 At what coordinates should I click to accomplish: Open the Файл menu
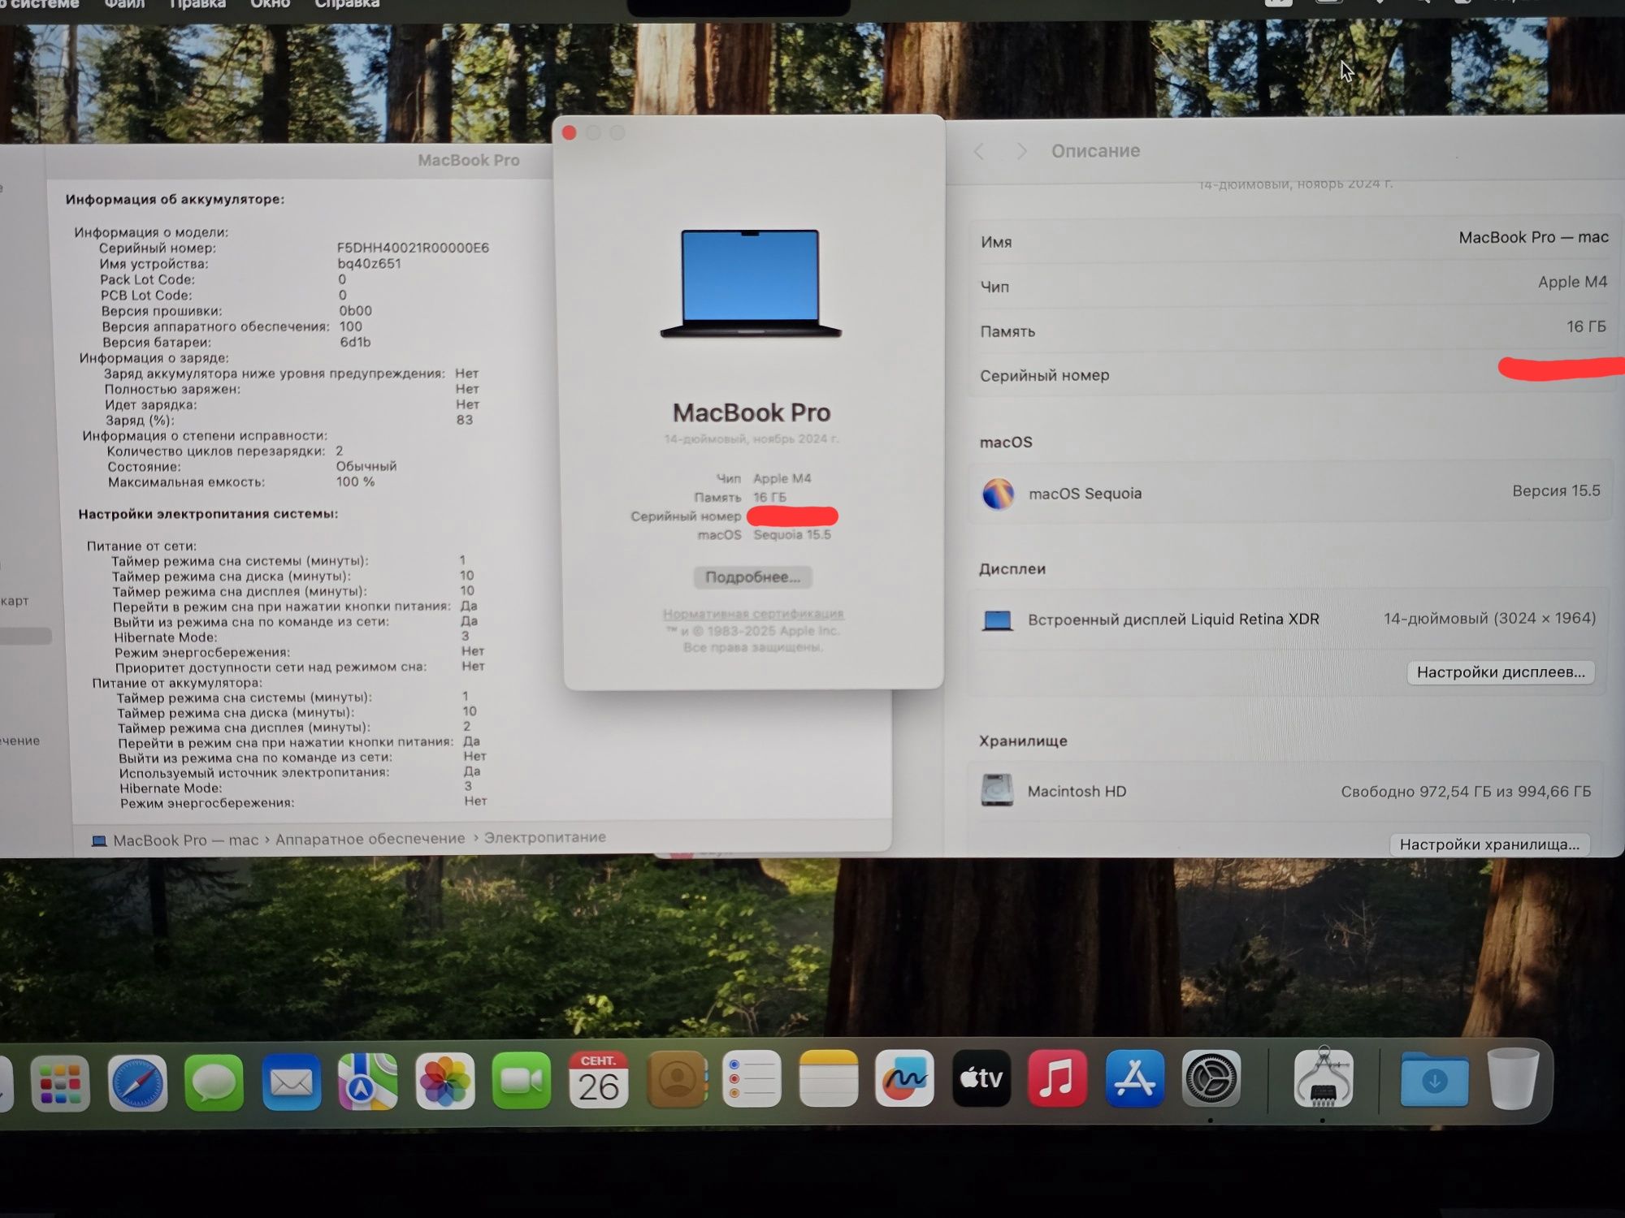[124, 4]
